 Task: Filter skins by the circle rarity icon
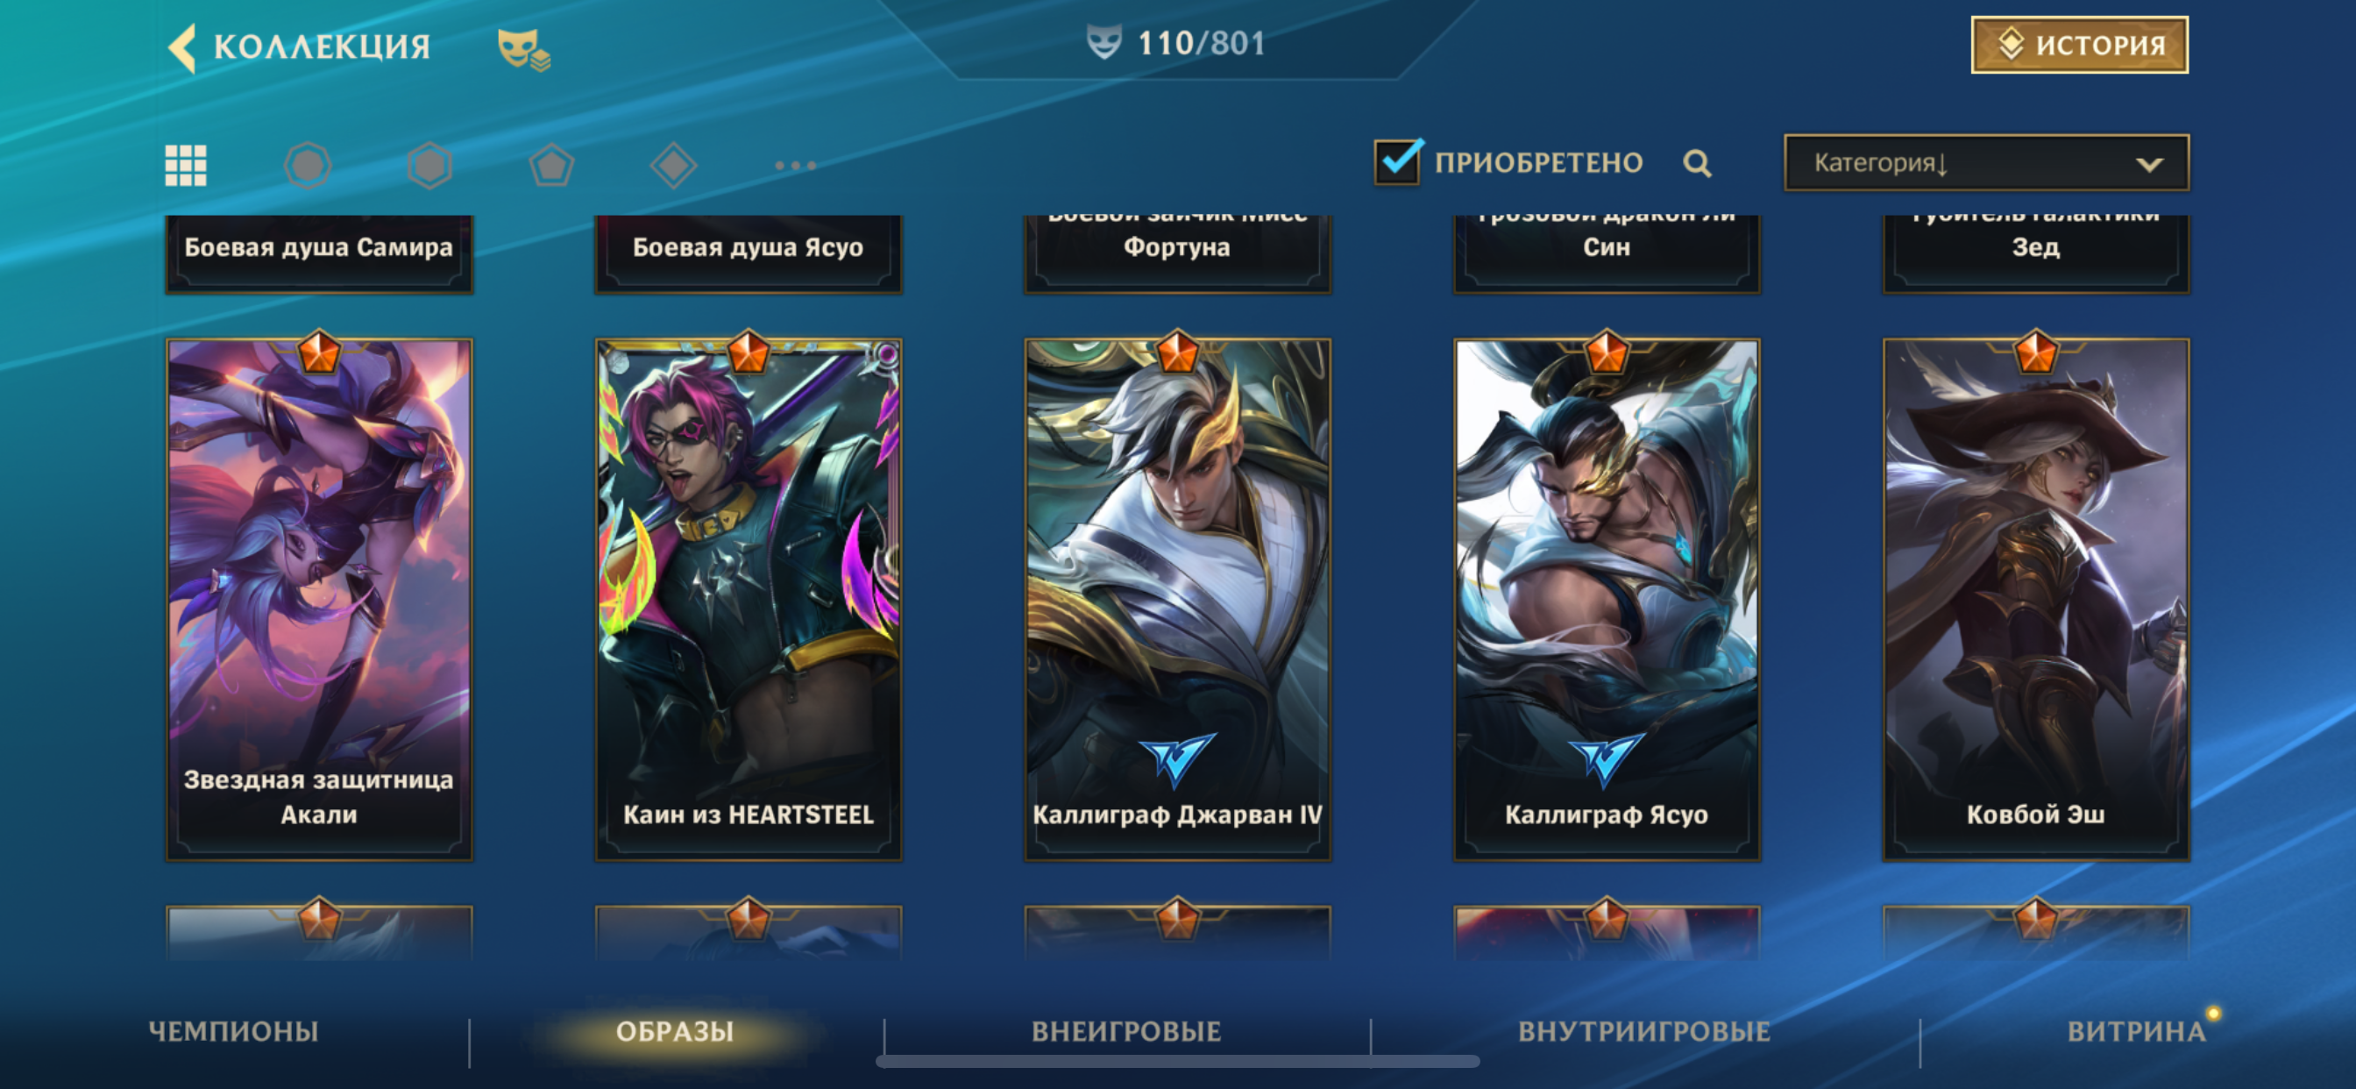pyautogui.click(x=308, y=166)
